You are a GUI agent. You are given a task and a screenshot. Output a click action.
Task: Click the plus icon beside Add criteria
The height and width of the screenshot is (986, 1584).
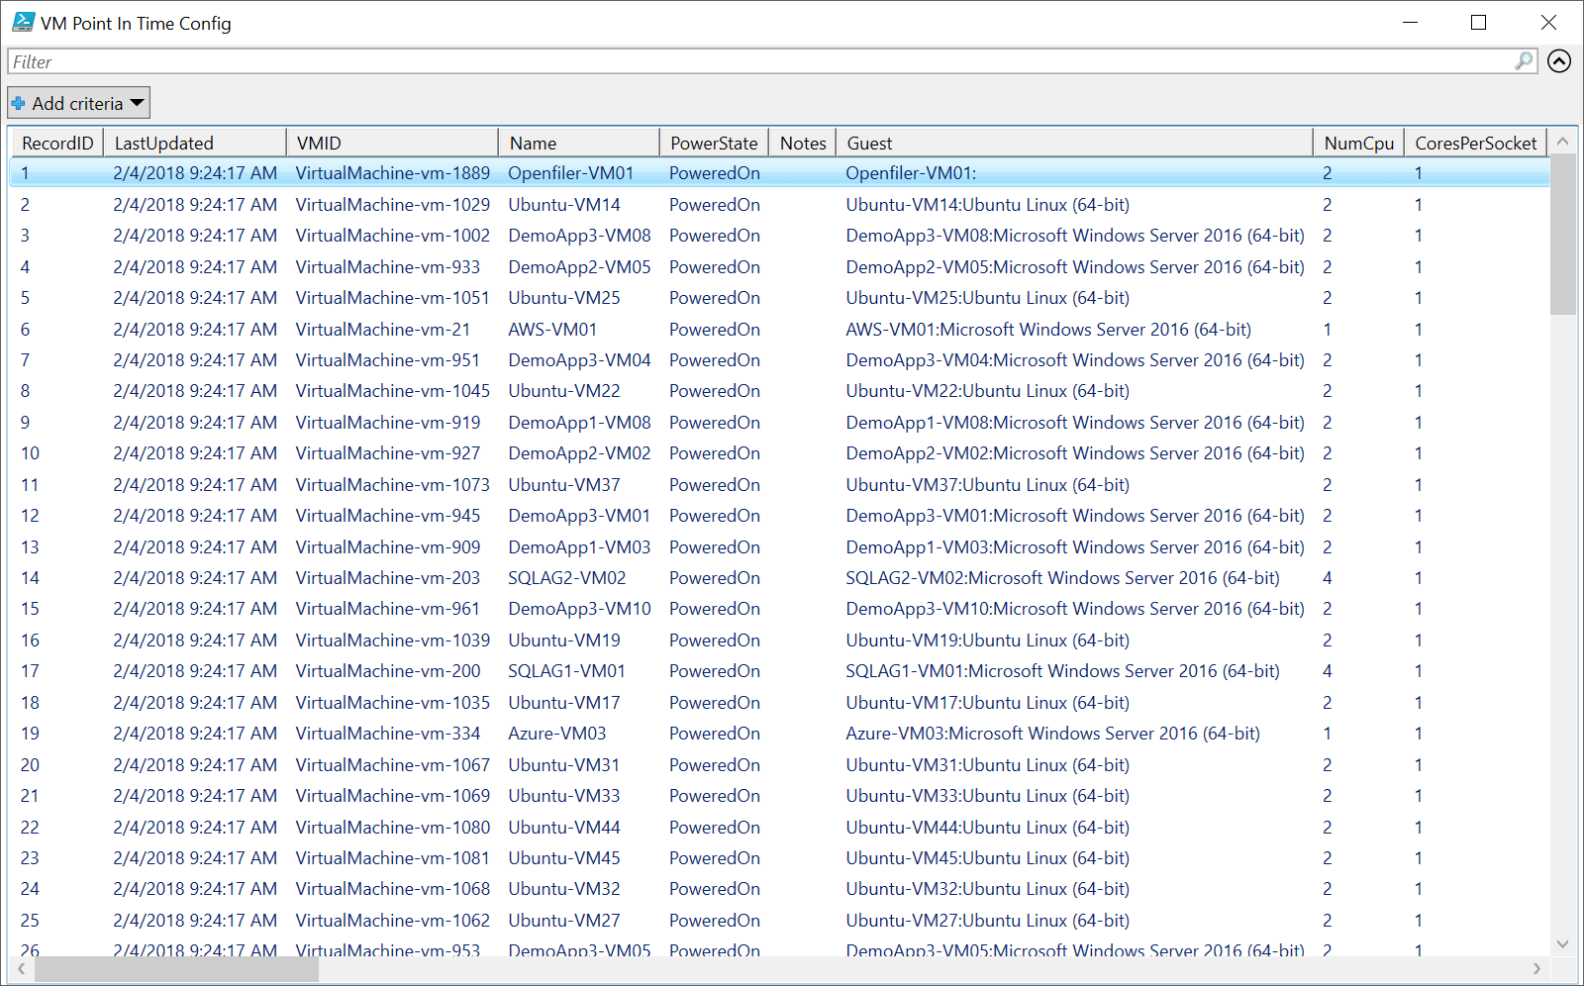coord(19,102)
